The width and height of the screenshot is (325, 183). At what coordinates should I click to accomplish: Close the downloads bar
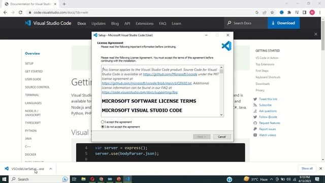click(320, 168)
